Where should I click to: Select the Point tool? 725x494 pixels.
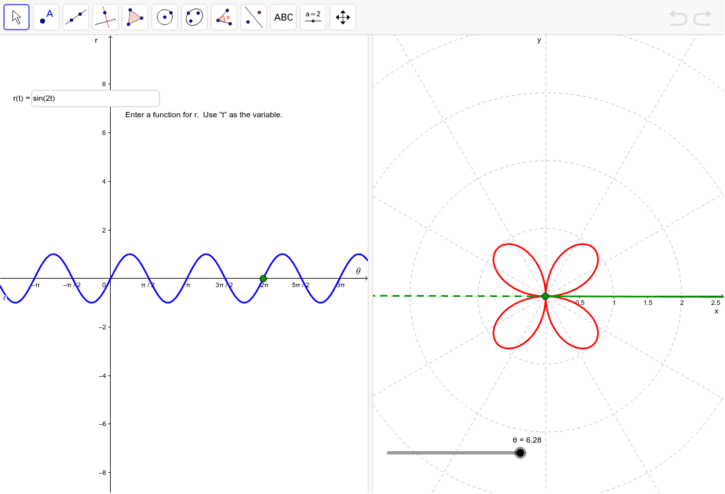click(46, 17)
